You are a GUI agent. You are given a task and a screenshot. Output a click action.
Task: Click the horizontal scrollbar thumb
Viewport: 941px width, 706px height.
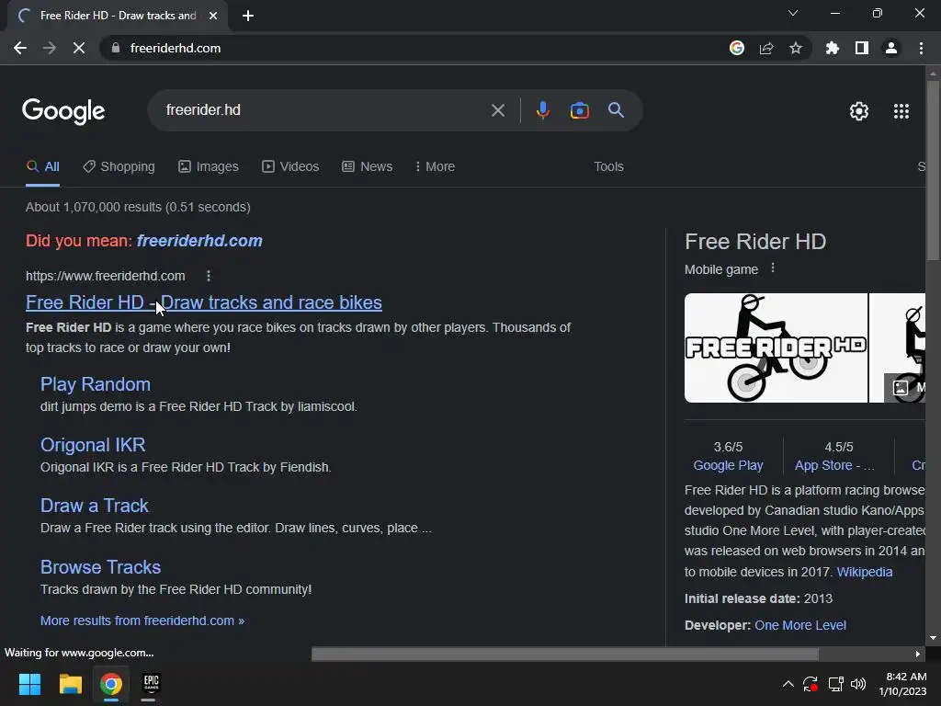565,654
